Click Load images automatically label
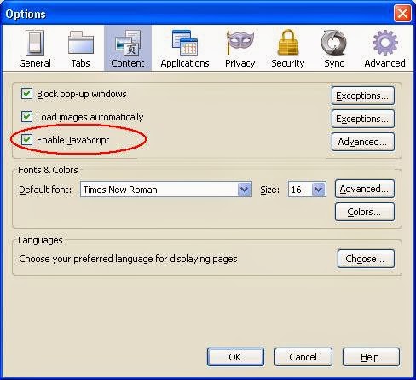 [90, 117]
